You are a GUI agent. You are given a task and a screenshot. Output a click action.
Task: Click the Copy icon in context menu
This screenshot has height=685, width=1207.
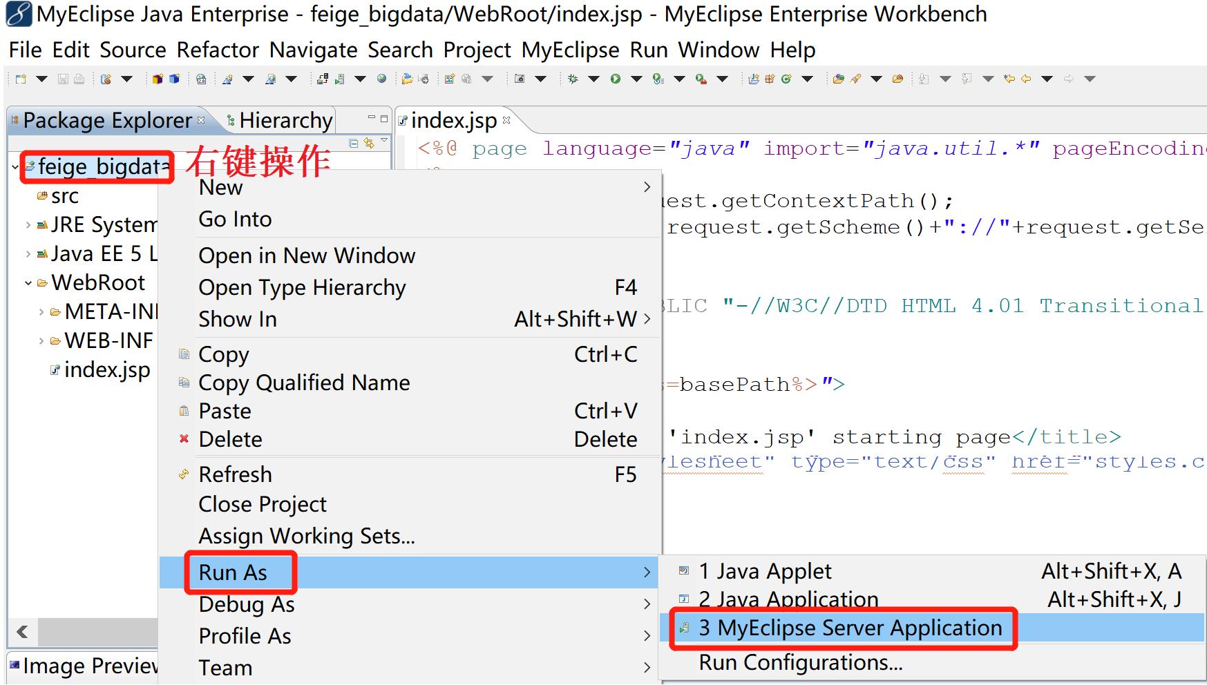184,354
